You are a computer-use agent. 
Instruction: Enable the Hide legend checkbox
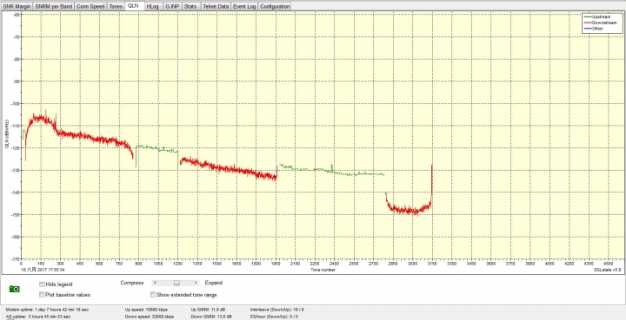pyautogui.click(x=42, y=284)
